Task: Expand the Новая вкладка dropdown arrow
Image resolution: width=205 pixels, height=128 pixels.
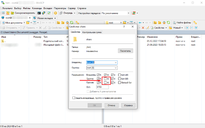Action: 55,18
